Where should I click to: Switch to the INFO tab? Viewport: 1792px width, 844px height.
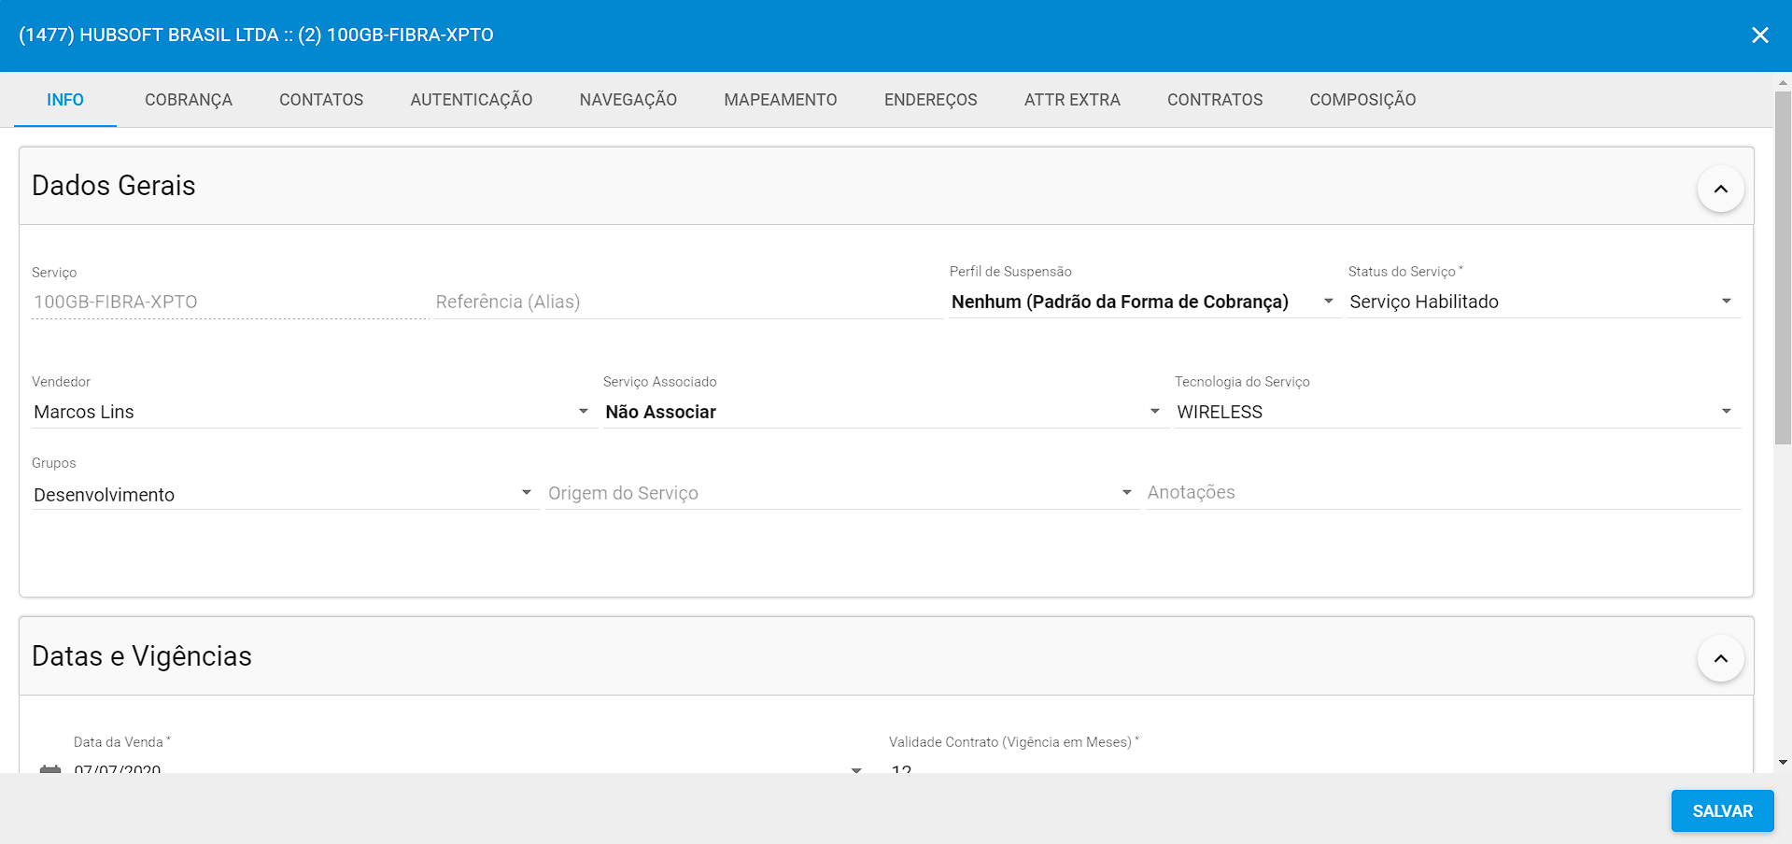65,100
